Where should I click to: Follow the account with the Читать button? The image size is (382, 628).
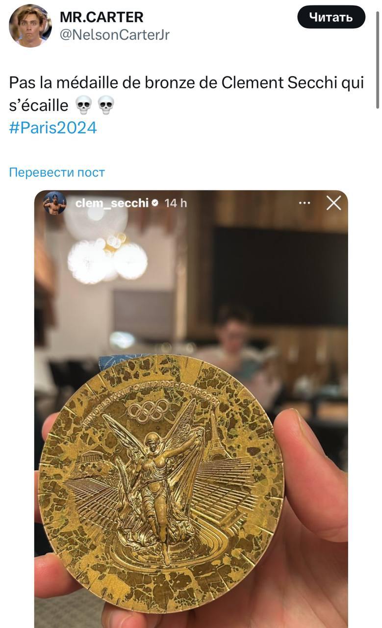[331, 18]
